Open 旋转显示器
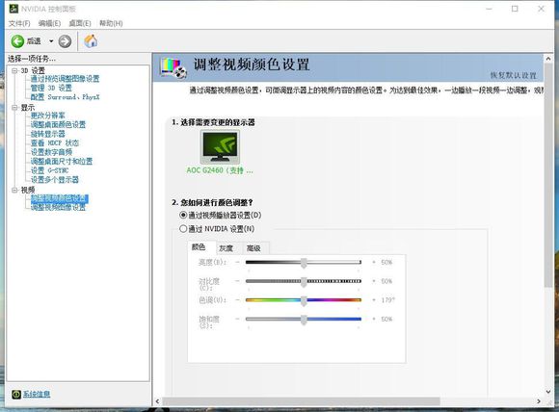559x412 pixels. tap(48, 134)
